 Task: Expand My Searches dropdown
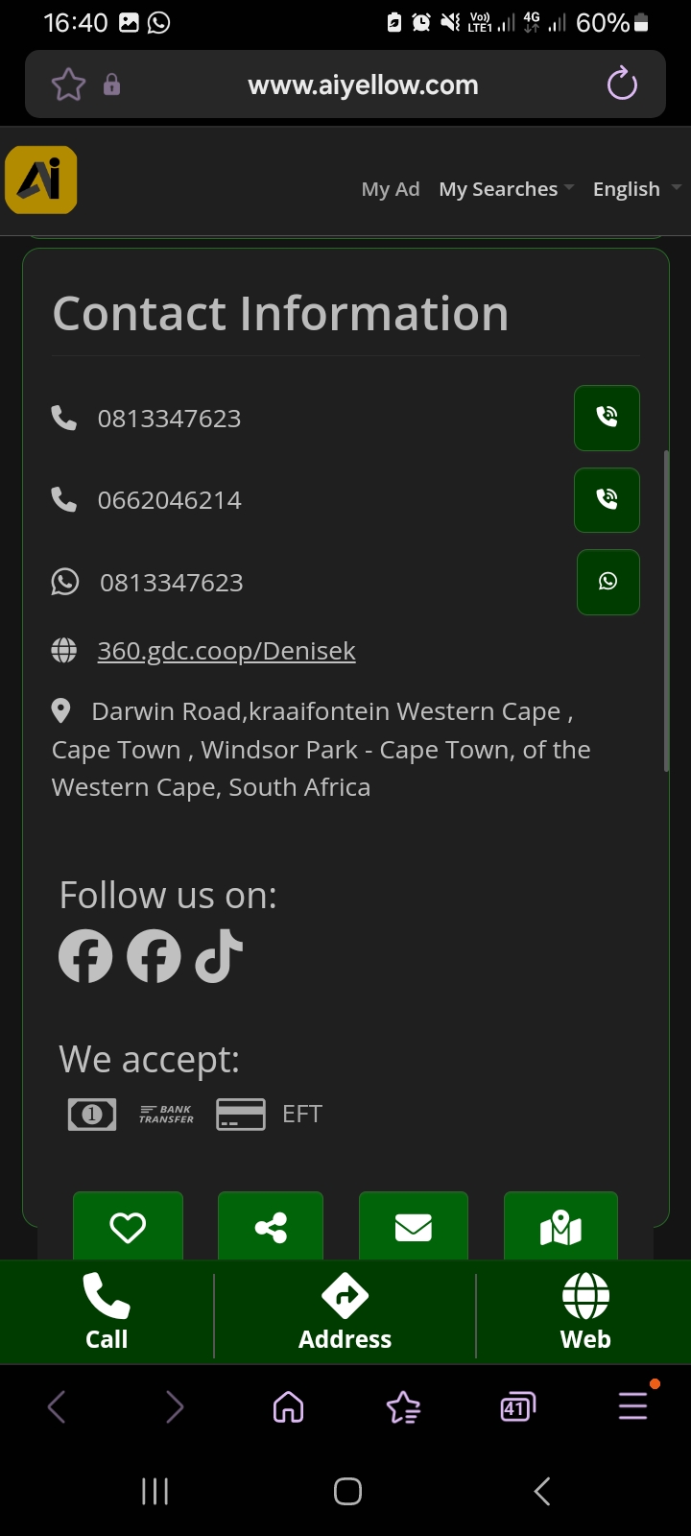[506, 189]
